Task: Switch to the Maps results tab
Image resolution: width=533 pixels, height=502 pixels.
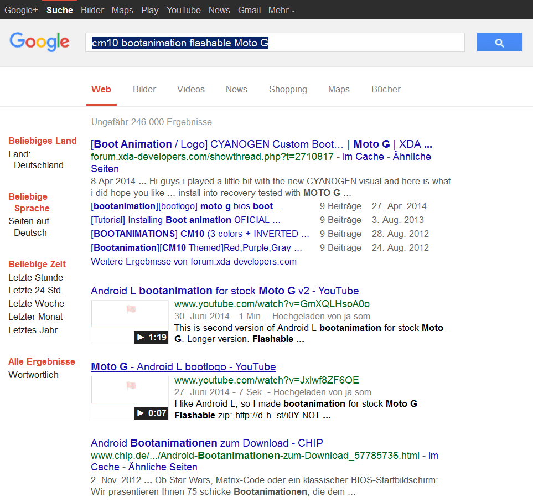Action: tap(339, 90)
